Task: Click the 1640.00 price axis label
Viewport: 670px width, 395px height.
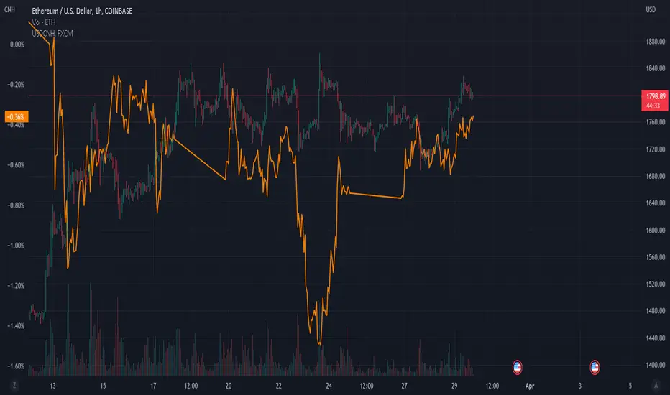Action: tap(656, 203)
